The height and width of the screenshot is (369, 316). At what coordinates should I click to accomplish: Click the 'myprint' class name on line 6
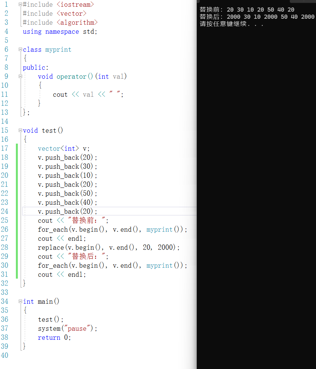pos(58,49)
